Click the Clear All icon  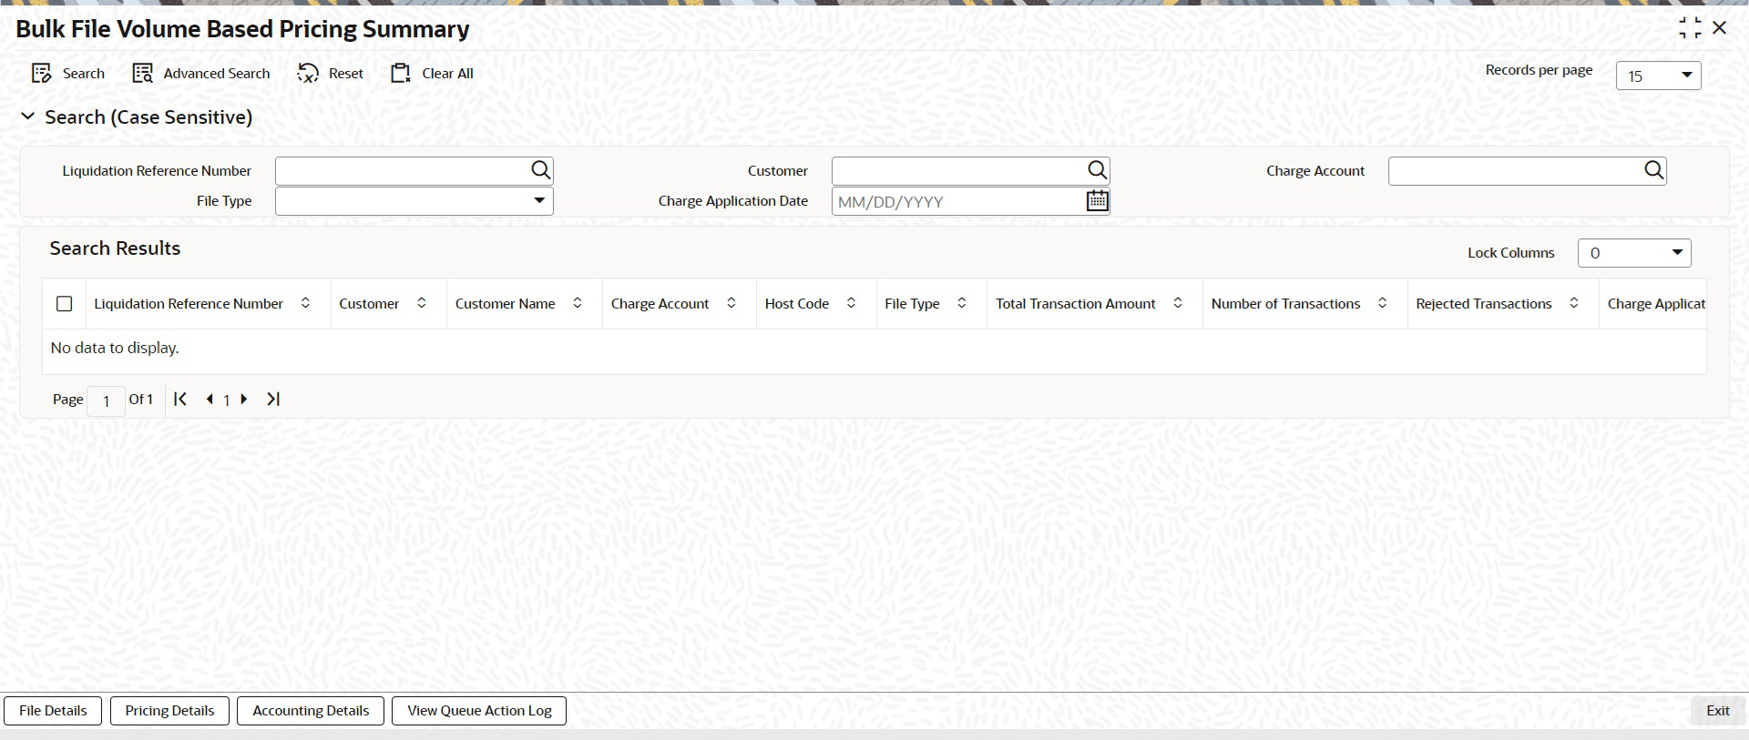pos(401,74)
